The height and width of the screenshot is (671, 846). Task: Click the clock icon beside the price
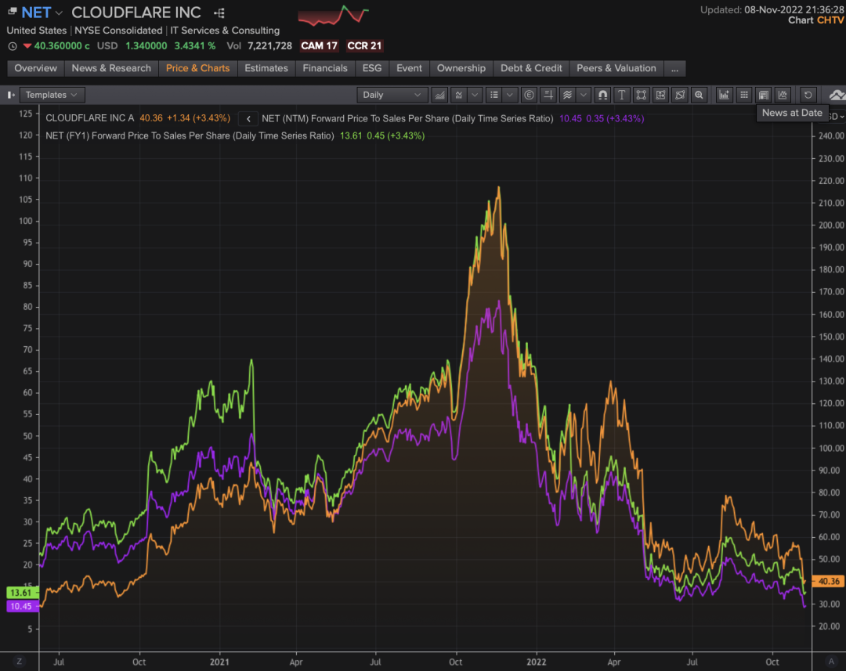tap(13, 46)
